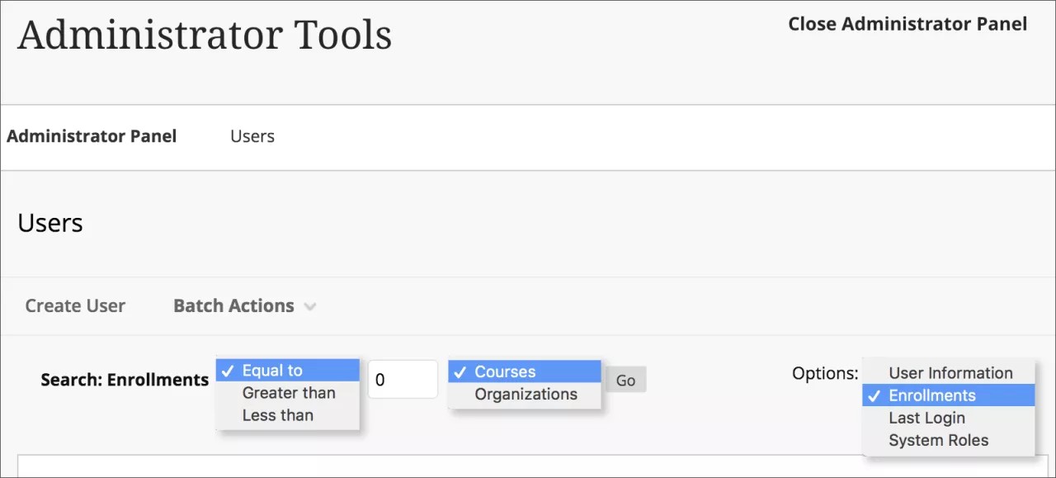Viewport: 1056px width, 478px height.
Task: Choose System Roles from the Options list
Action: pyautogui.click(x=938, y=440)
